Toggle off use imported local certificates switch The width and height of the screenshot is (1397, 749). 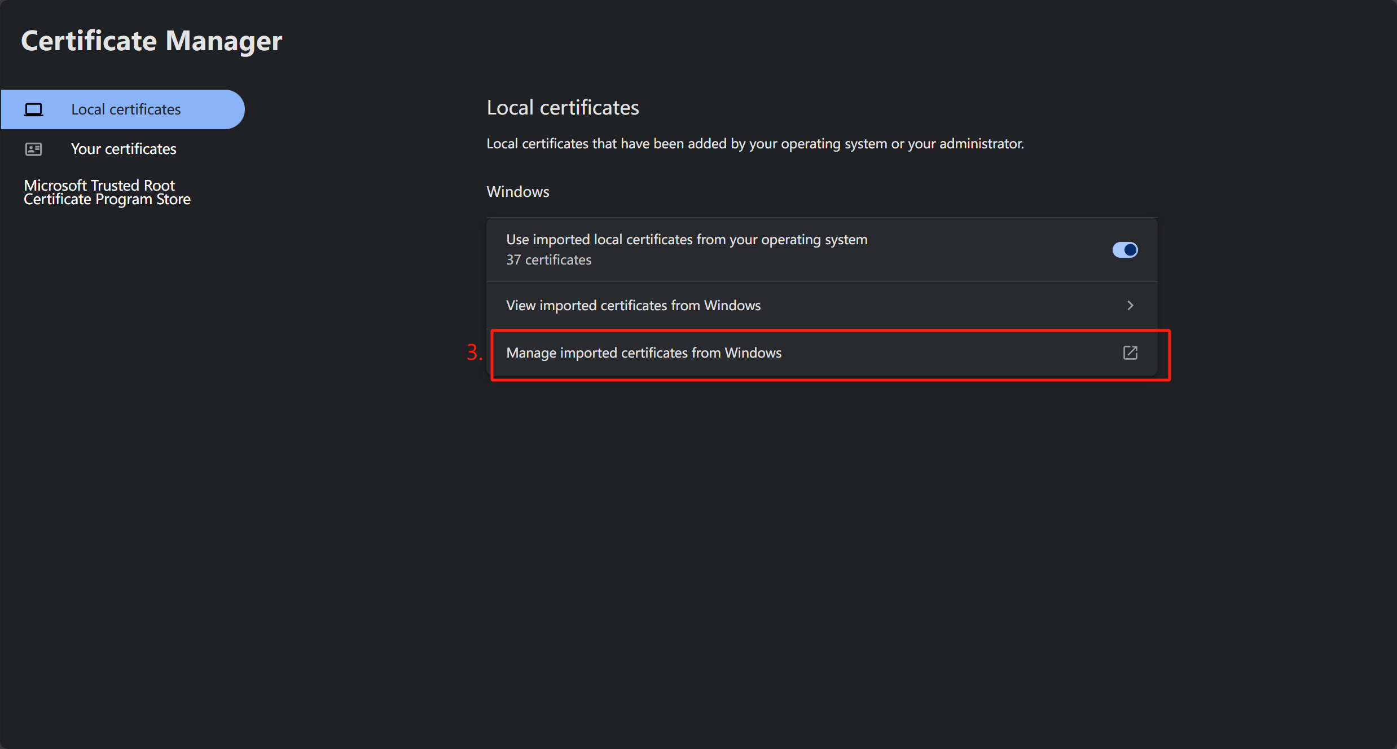1124,250
